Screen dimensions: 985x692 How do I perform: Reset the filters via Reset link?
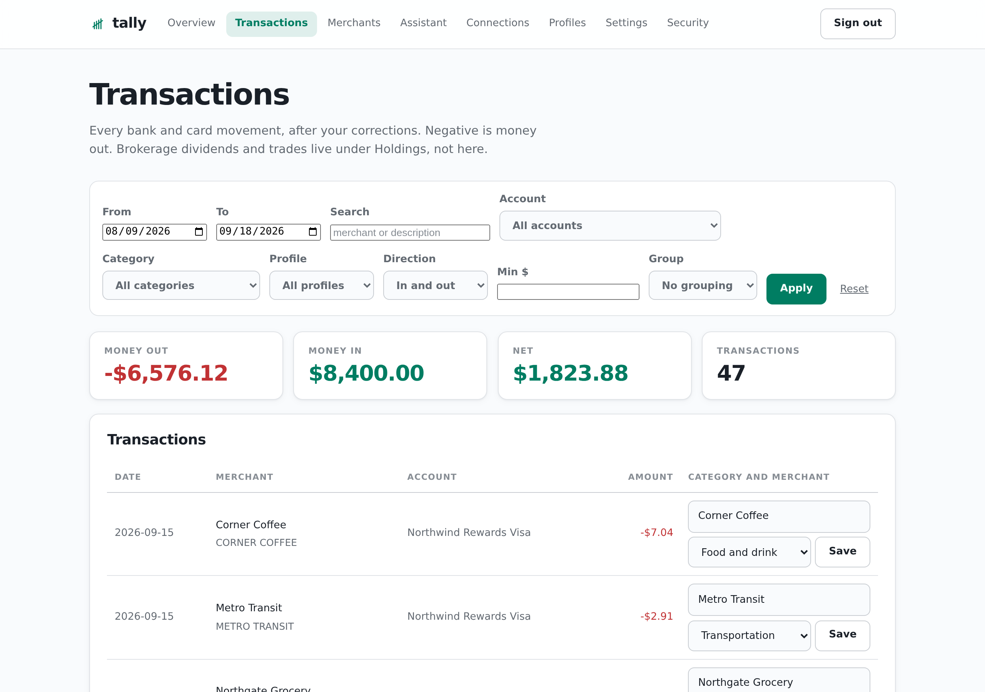tap(854, 289)
